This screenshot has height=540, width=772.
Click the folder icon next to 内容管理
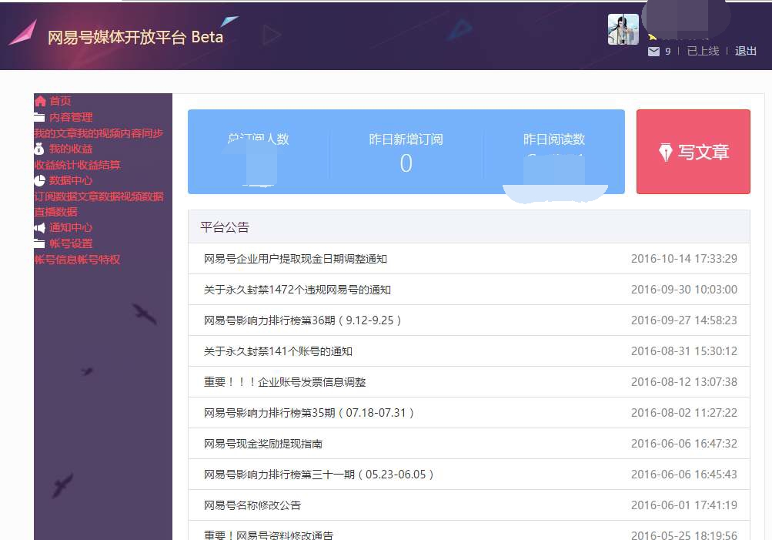tap(39, 117)
